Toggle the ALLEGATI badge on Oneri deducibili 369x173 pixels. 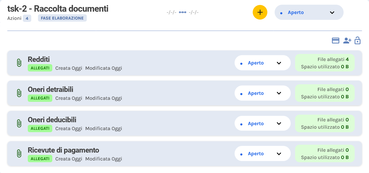click(40, 128)
